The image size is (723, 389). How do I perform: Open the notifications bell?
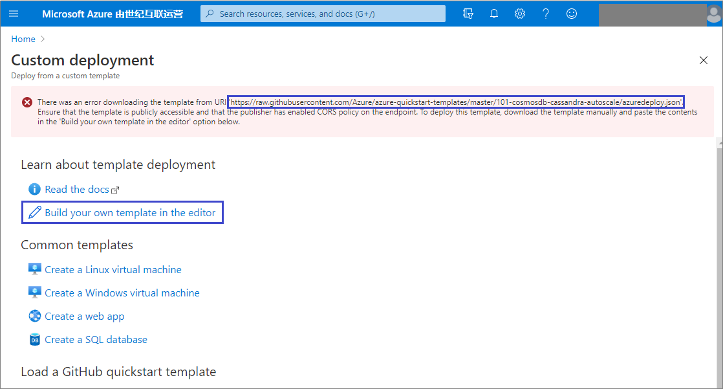point(494,14)
